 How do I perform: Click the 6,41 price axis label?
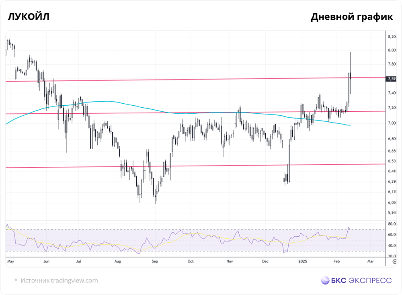click(x=392, y=171)
